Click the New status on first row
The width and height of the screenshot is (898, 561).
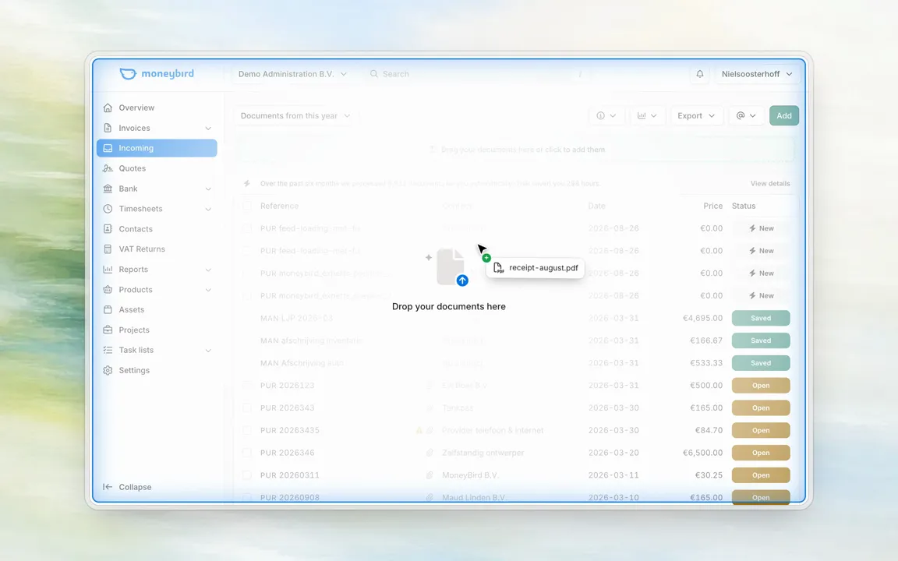(x=761, y=228)
